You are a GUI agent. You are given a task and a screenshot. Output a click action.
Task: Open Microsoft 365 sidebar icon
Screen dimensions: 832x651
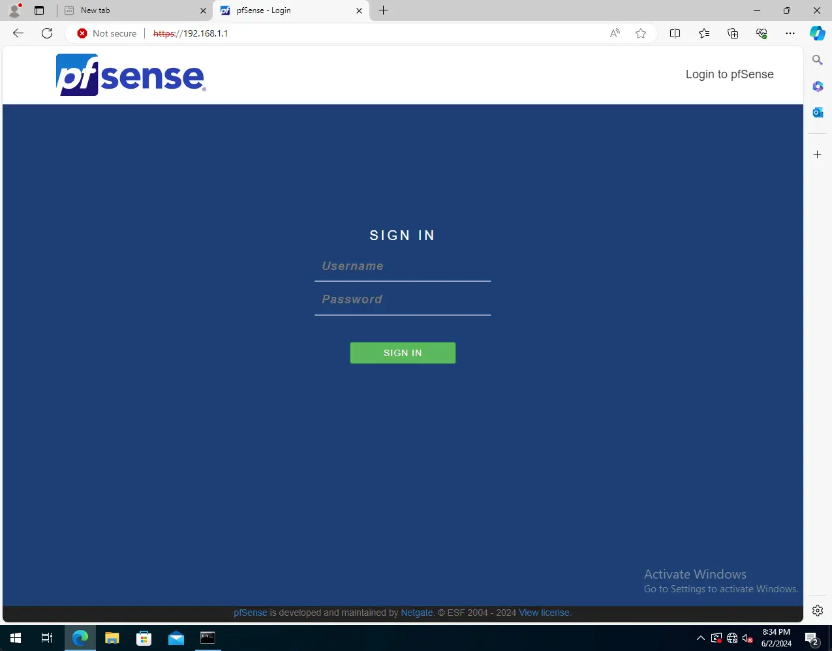[x=818, y=86]
